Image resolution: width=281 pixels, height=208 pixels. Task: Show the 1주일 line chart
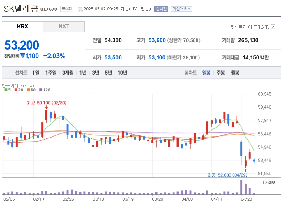tap(51, 73)
